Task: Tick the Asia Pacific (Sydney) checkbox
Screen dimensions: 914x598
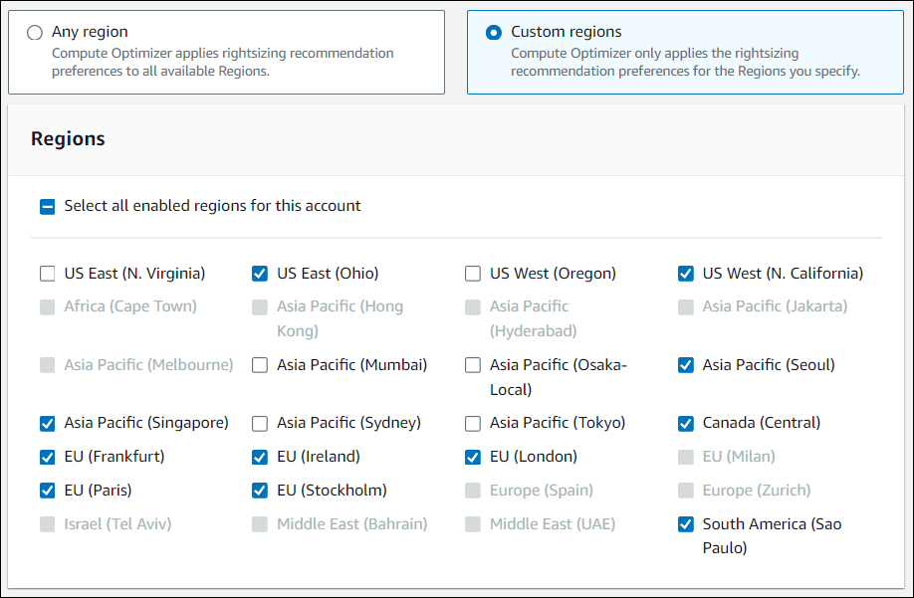Action: [260, 424]
